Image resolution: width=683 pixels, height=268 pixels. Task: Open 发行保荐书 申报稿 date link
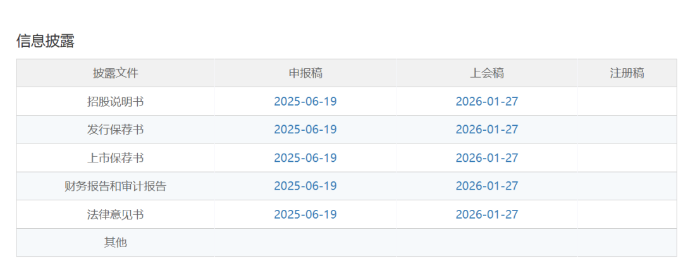(305, 130)
